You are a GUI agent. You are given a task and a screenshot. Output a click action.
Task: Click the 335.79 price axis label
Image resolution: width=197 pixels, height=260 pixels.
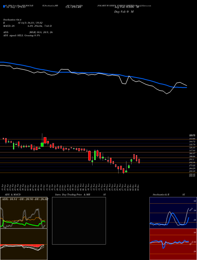193,145
